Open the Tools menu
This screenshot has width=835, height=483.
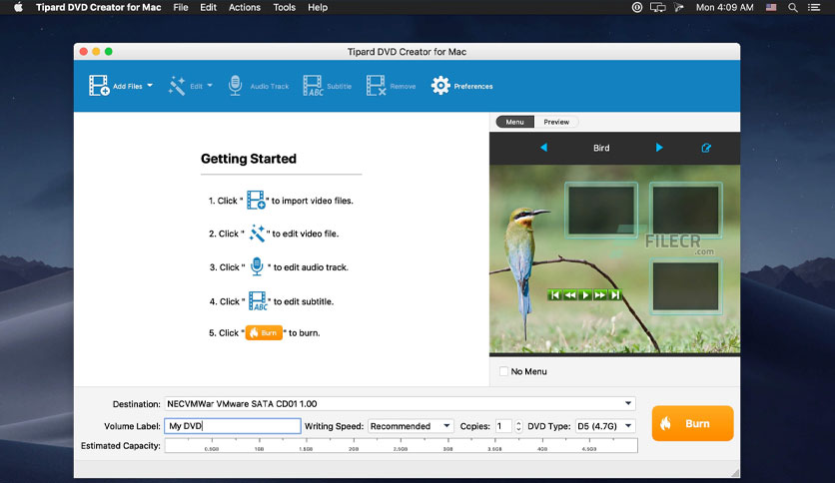285,7
